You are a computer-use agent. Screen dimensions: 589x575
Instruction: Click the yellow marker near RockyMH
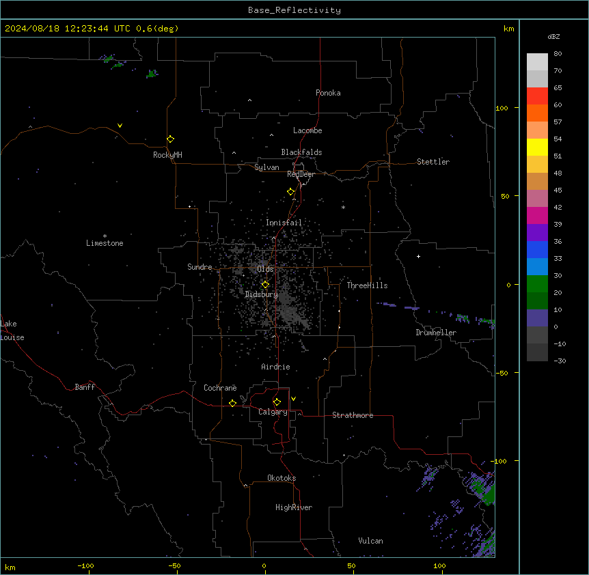pos(170,139)
